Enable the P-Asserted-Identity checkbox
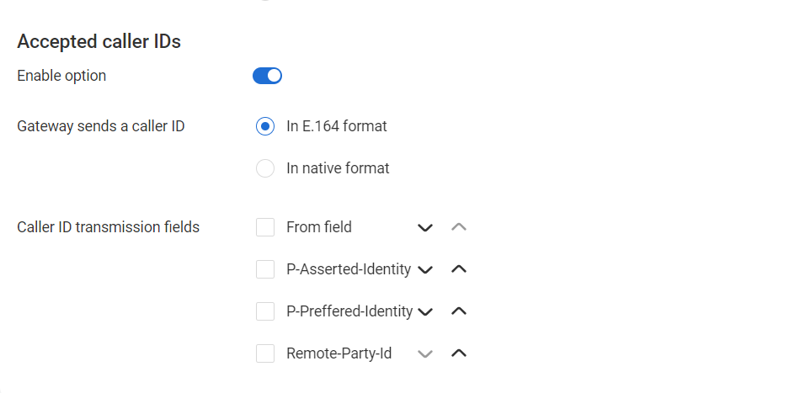Image resolution: width=789 pixels, height=393 pixels. (265, 269)
